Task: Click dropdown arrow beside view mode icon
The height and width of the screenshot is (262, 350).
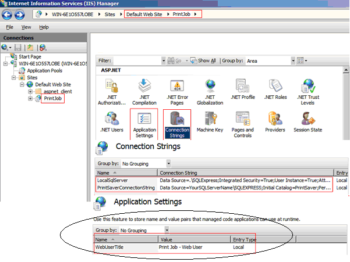Action: click(306, 60)
